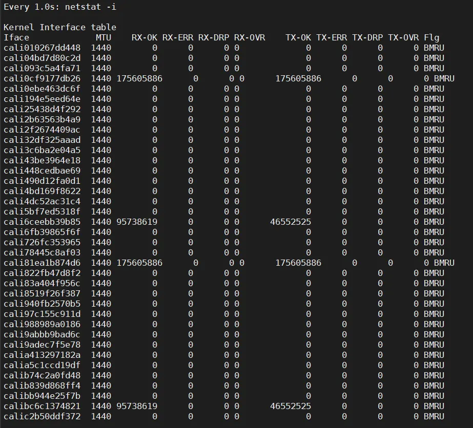Select interface name cali97c155c911d

(x=42, y=314)
